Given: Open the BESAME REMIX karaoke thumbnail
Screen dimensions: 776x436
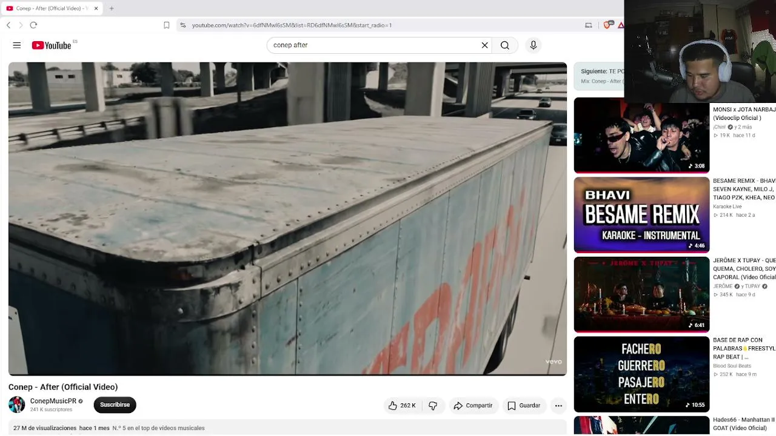Looking at the screenshot, I should 641,214.
